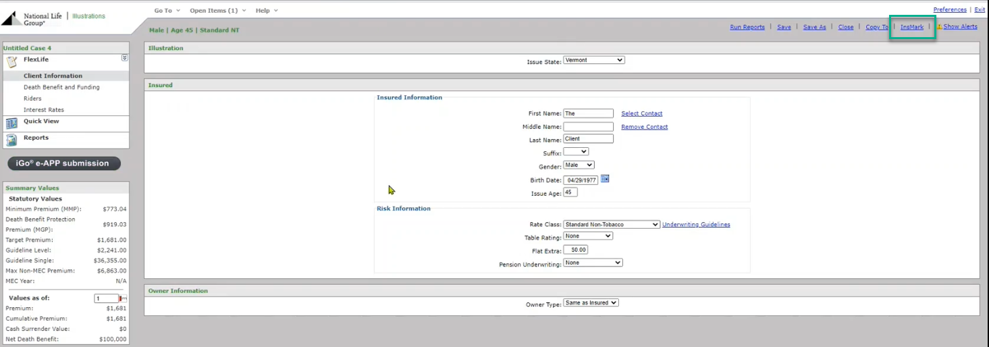Viewport: 989px width, 347px height.
Task: Open the Issue State dropdown
Action: [x=593, y=60]
